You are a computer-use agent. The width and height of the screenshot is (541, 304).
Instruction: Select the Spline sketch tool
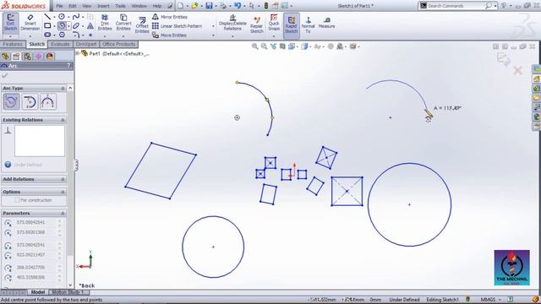click(76, 17)
